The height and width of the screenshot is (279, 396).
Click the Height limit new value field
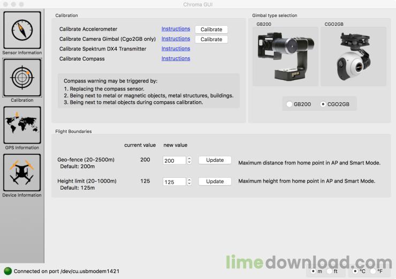click(174, 182)
